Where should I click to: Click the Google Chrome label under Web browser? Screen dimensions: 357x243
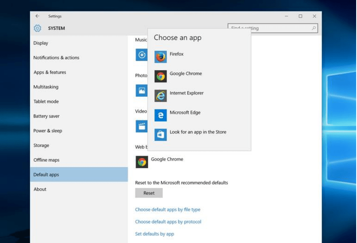point(167,159)
